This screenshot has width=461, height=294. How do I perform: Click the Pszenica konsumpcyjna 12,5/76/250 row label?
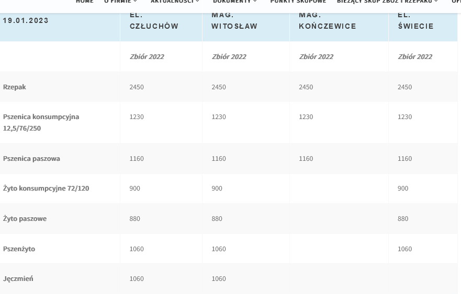[41, 122]
